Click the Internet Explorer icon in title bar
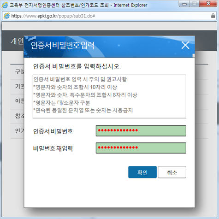 tap(5, 5)
